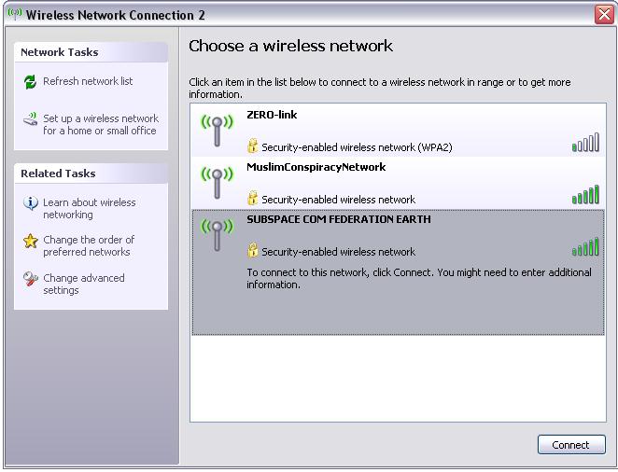Open Learn about wireless networking link
Screen dimensions: 618x472
click(x=90, y=208)
